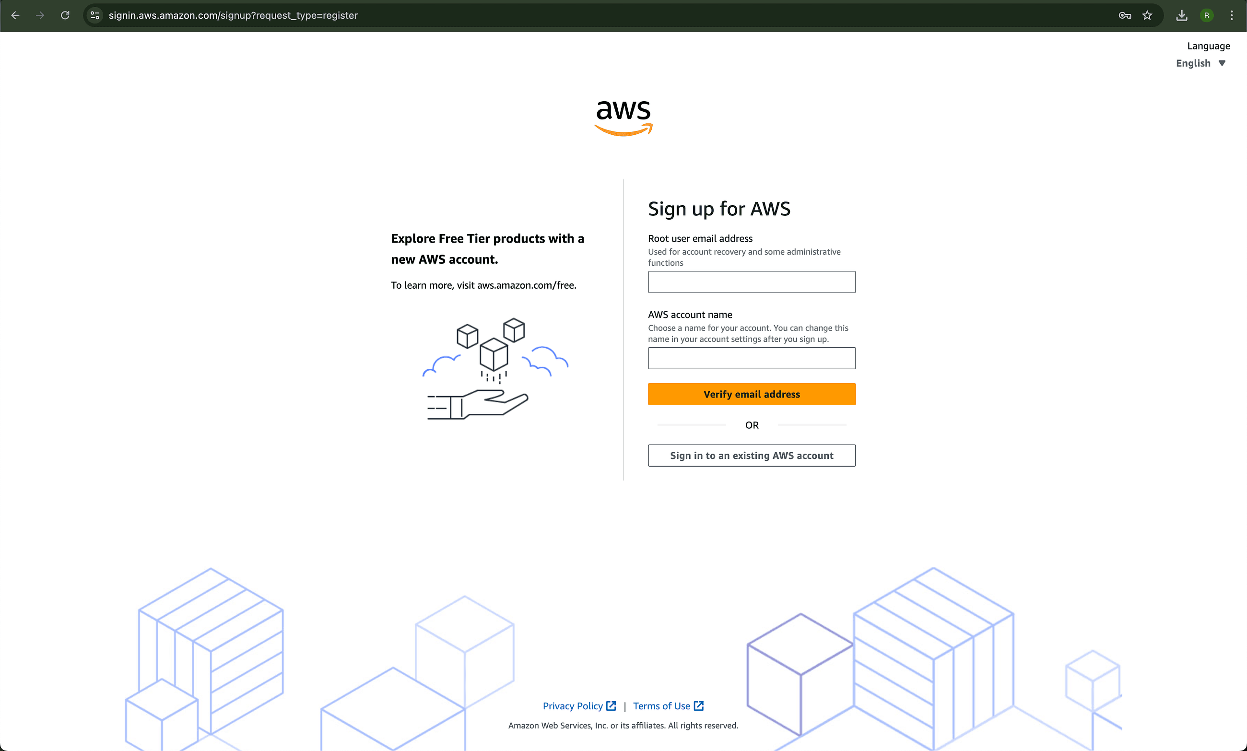The height and width of the screenshot is (751, 1247).
Task: Click the external link icon beside Terms of Use
Action: 699,705
